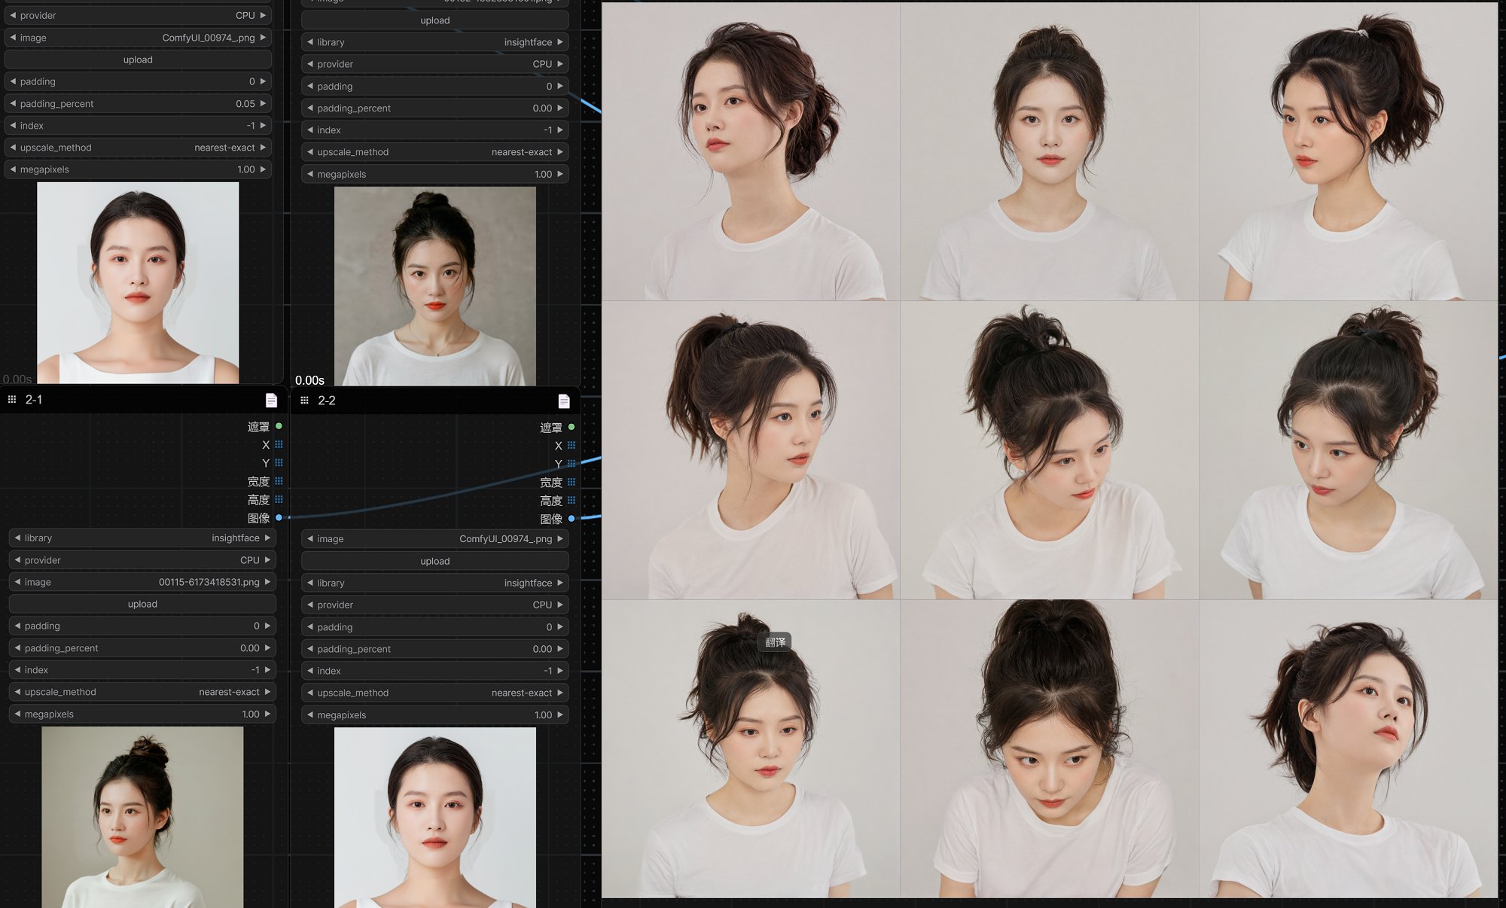The height and width of the screenshot is (908, 1506).
Task: Click right arrow of padding_percent showing 0.05
Action: click(263, 104)
